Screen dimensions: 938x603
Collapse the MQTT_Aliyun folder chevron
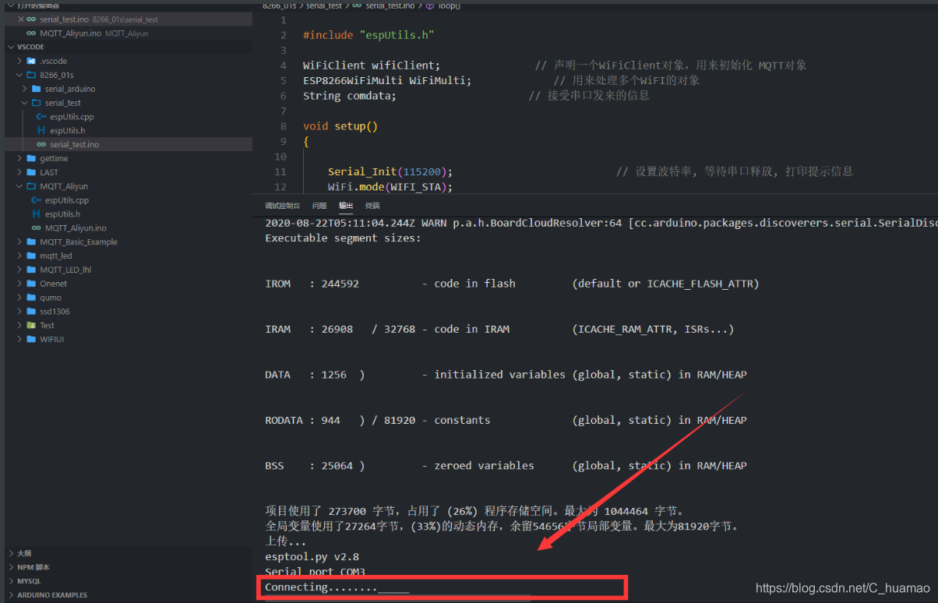pos(20,186)
